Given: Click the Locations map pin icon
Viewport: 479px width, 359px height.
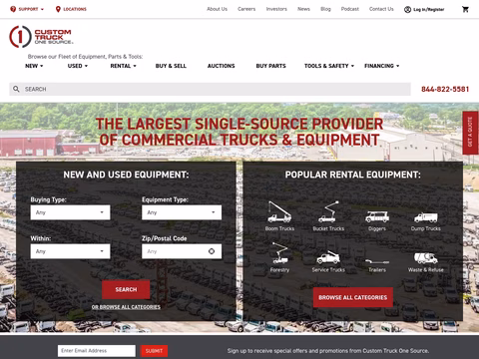Looking at the screenshot, I should coord(58,9).
